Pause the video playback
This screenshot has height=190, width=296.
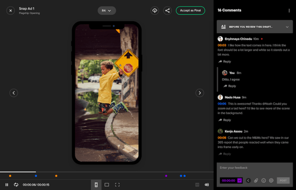pyautogui.click(x=7, y=185)
